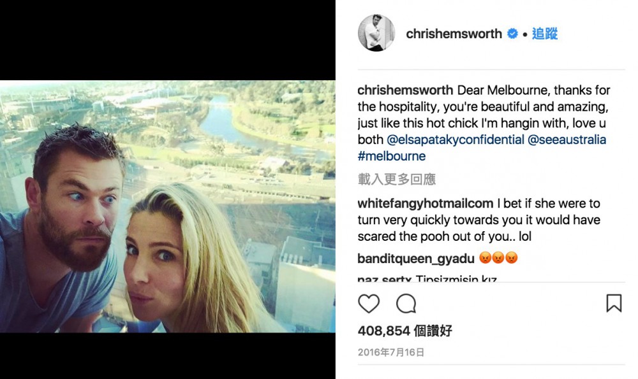The width and height of the screenshot is (638, 379).
Task: Open commenter whitefangyhotmailcom's profile
Action: [425, 204]
